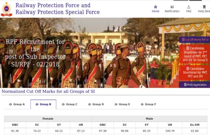This screenshot has height=135, width=210.
Task: Click the parade banner photo
Action: (x=105, y=53)
